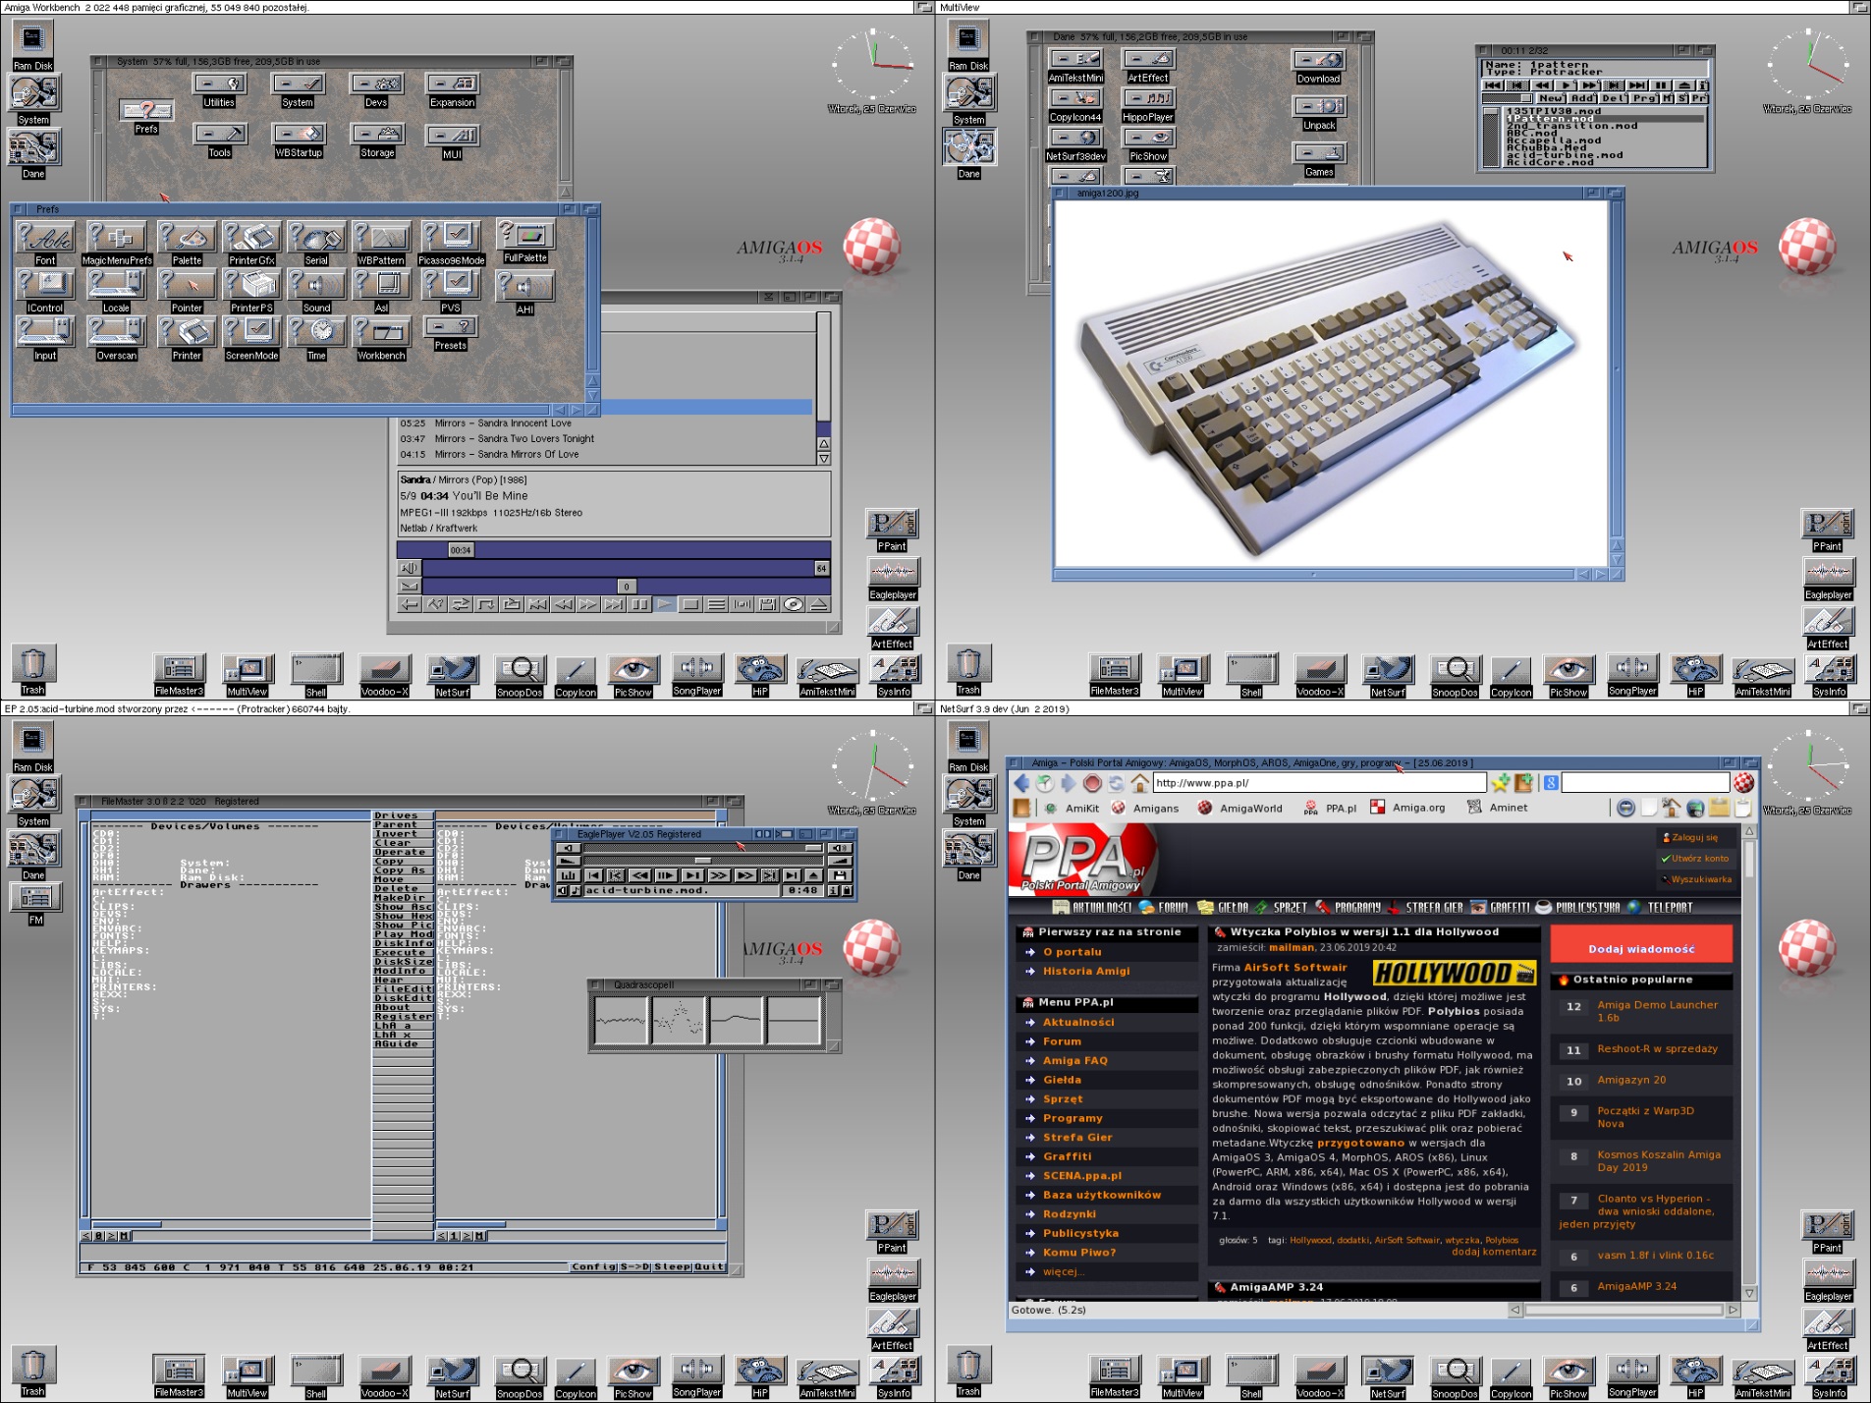Open Locale preferences icon

click(x=116, y=291)
